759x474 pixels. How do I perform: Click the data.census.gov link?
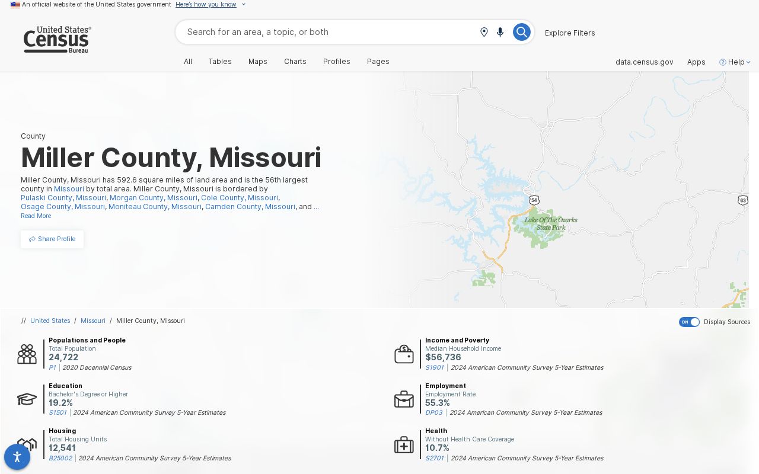click(645, 62)
